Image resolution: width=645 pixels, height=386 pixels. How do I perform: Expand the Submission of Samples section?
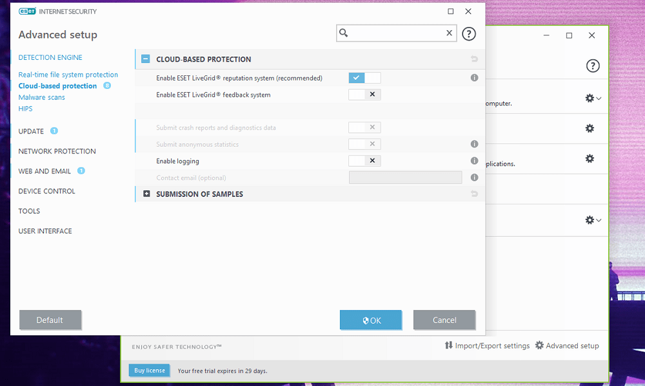click(146, 193)
